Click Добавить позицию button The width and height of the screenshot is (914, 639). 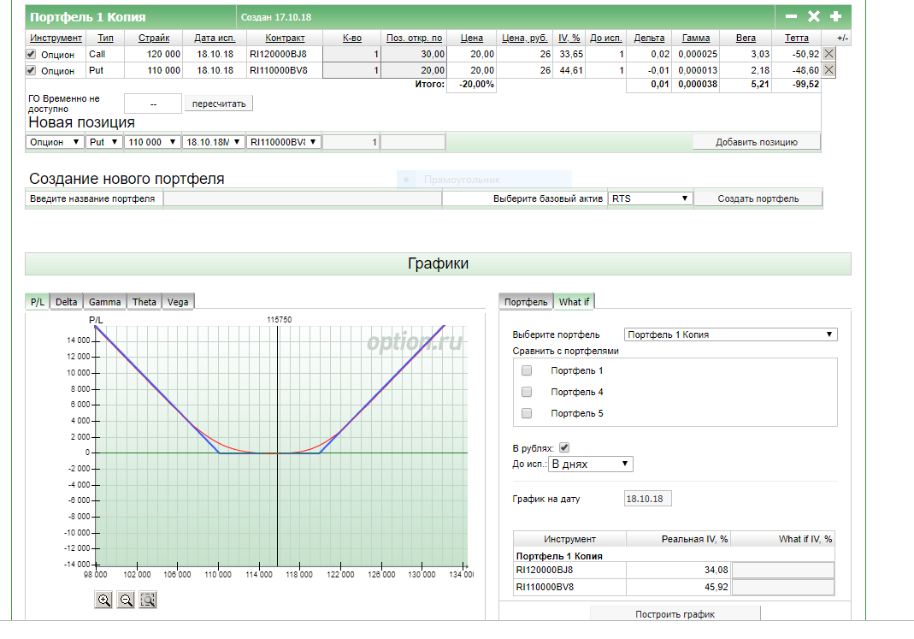(x=757, y=142)
